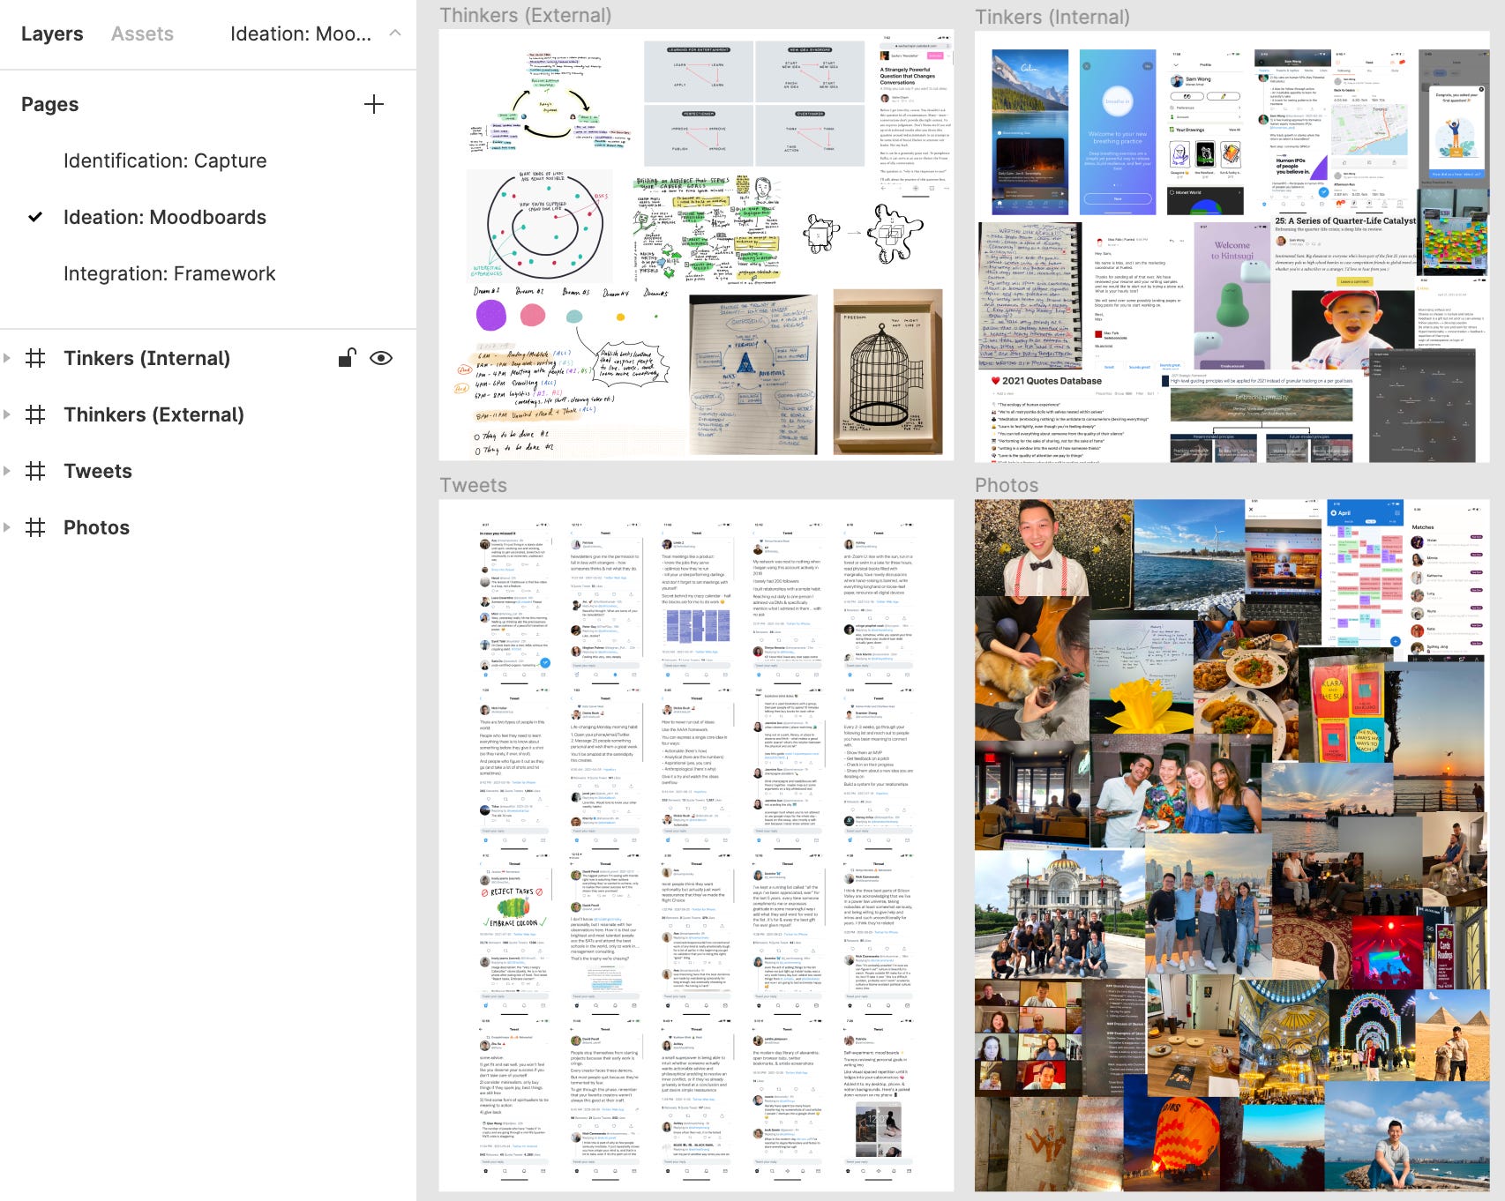Expand the Thinkers (External) layer arrow
Image resolution: width=1505 pixels, height=1201 pixels.
coord(7,414)
